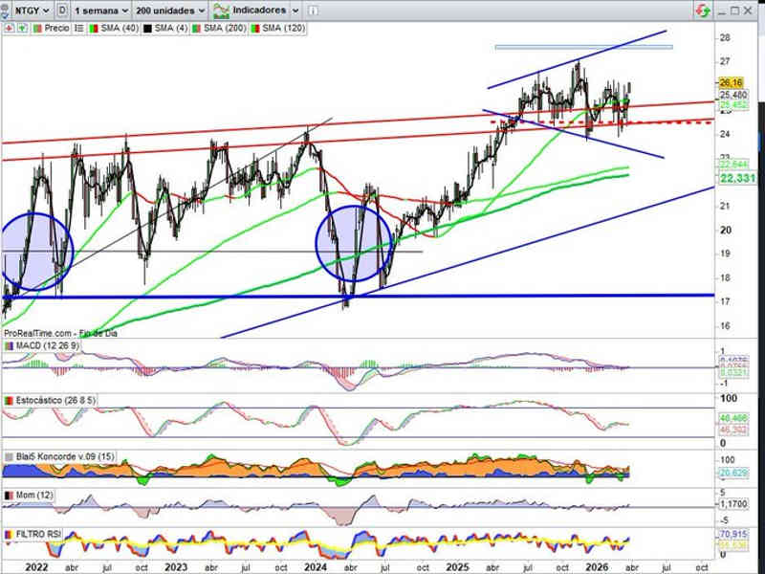Click the icon left of NTGY ticker
Screen dimensions: 765x574
coord(7,11)
